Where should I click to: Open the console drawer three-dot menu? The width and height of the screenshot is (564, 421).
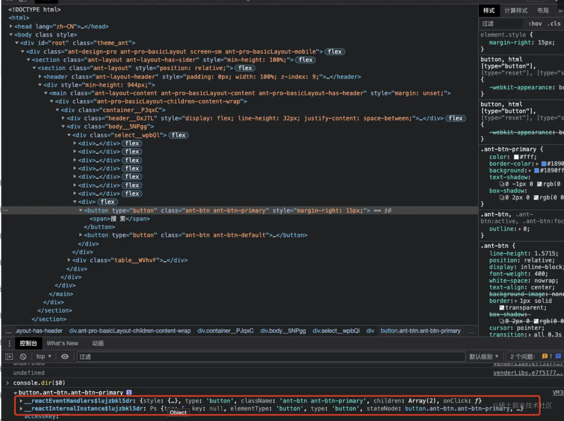(10, 344)
